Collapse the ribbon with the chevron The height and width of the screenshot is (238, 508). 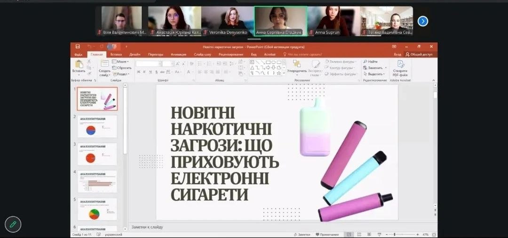coord(434,80)
